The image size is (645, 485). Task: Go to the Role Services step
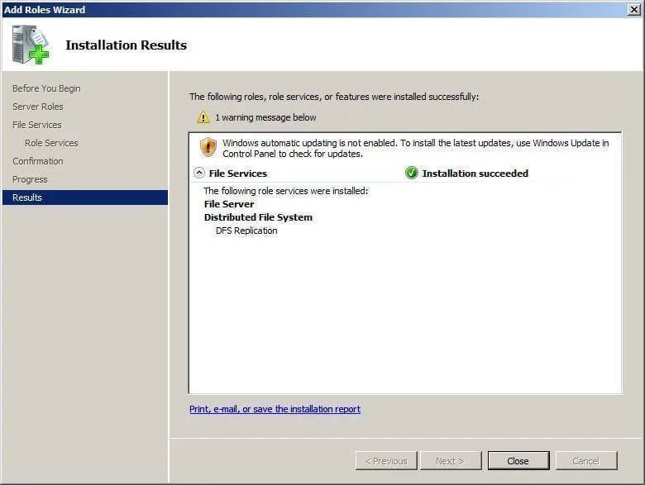pos(51,143)
